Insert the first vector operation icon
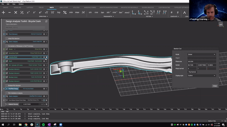The height and width of the screenshot is (127, 227). pyautogui.click(x=134, y=13)
